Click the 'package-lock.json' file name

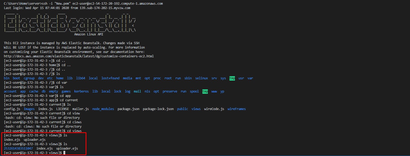(x=158, y=109)
